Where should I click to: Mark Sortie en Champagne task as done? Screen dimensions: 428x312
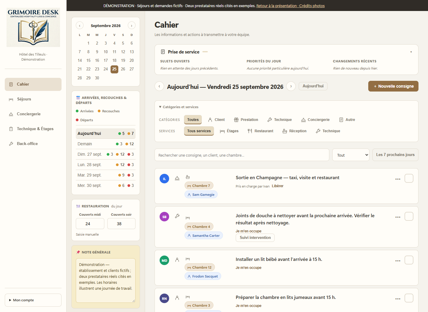tap(409, 178)
